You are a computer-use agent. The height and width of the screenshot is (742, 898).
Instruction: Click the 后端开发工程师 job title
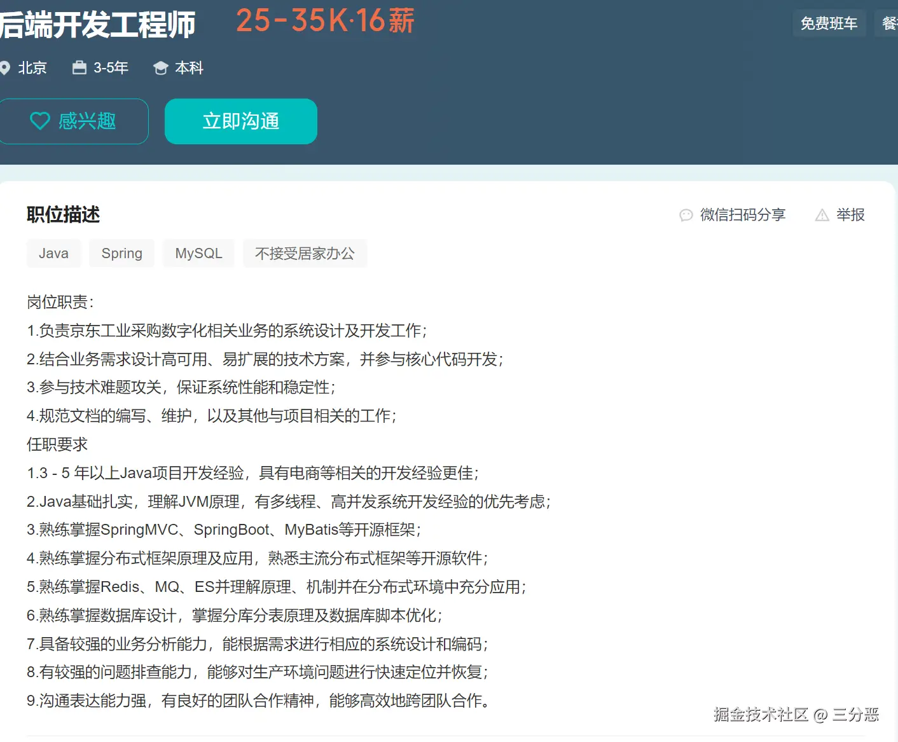[97, 24]
